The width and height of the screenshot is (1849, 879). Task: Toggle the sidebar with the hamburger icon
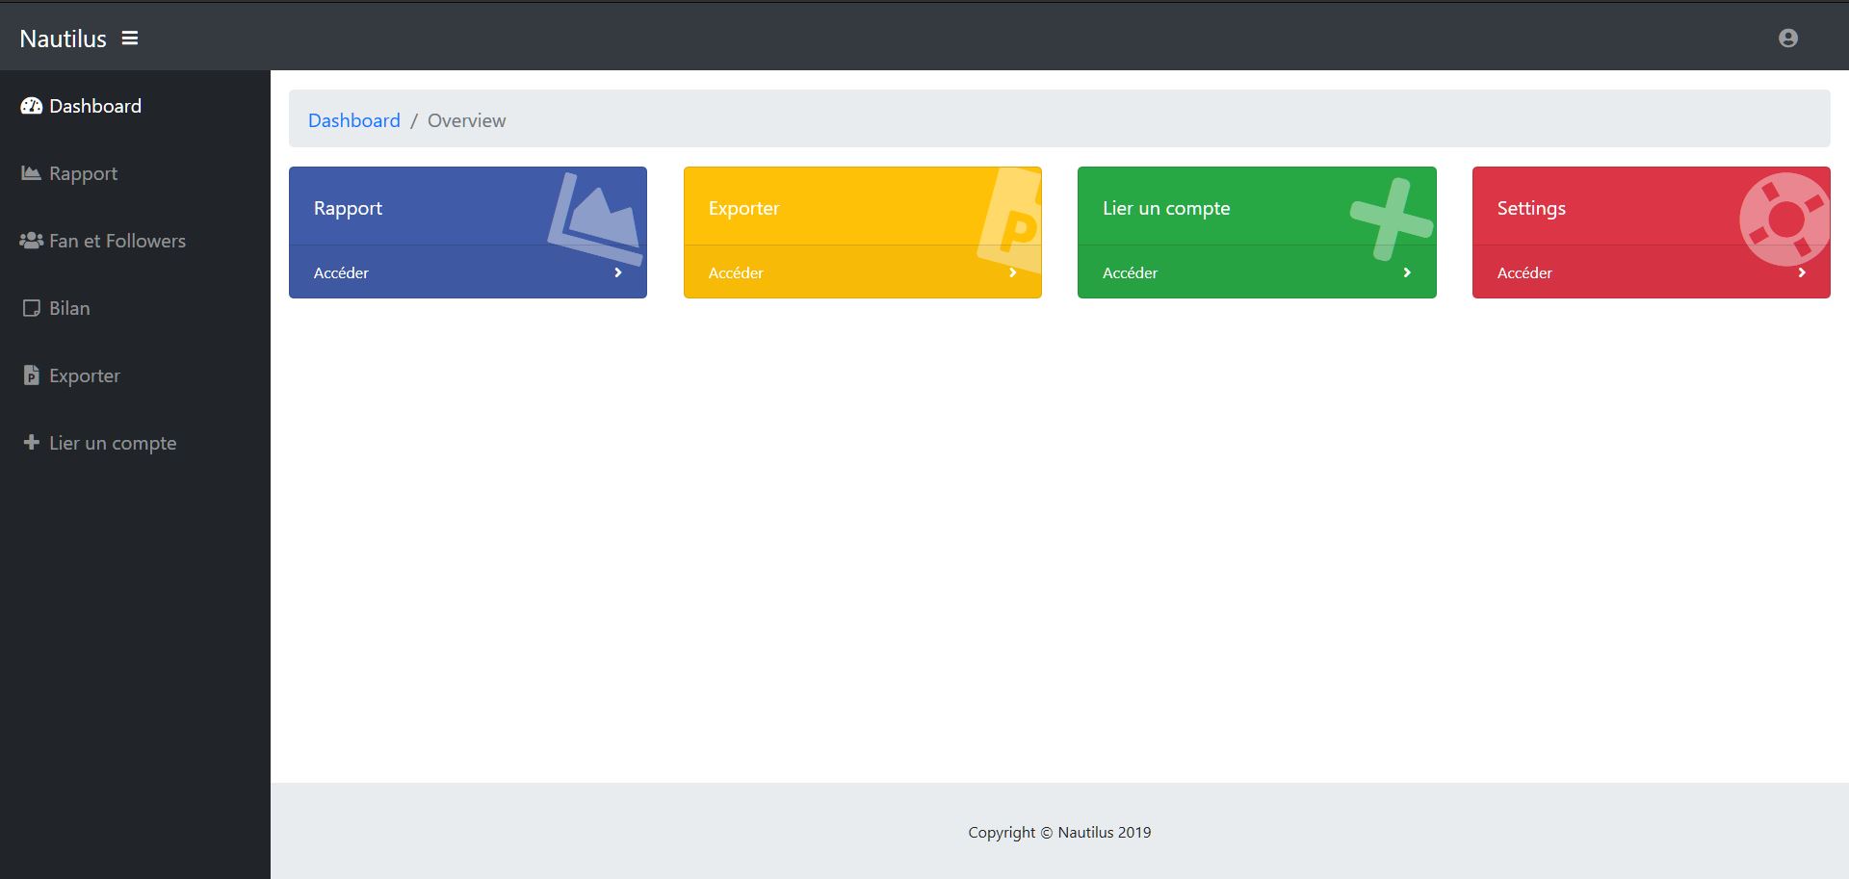[x=130, y=39]
